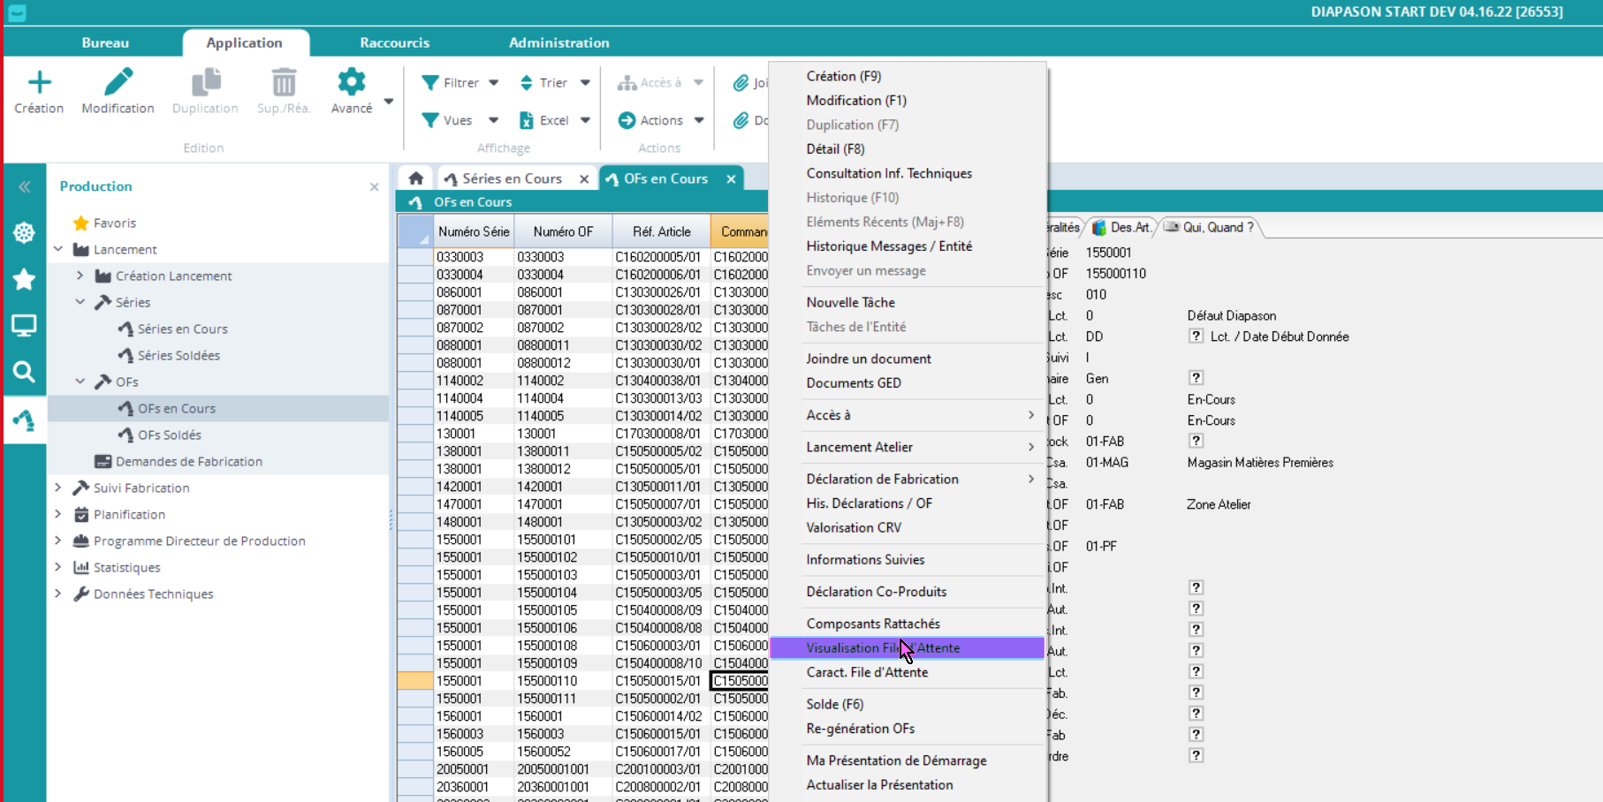Image resolution: width=1603 pixels, height=802 pixels.
Task: Open the favorites star in sidebar
Action: coord(24,280)
